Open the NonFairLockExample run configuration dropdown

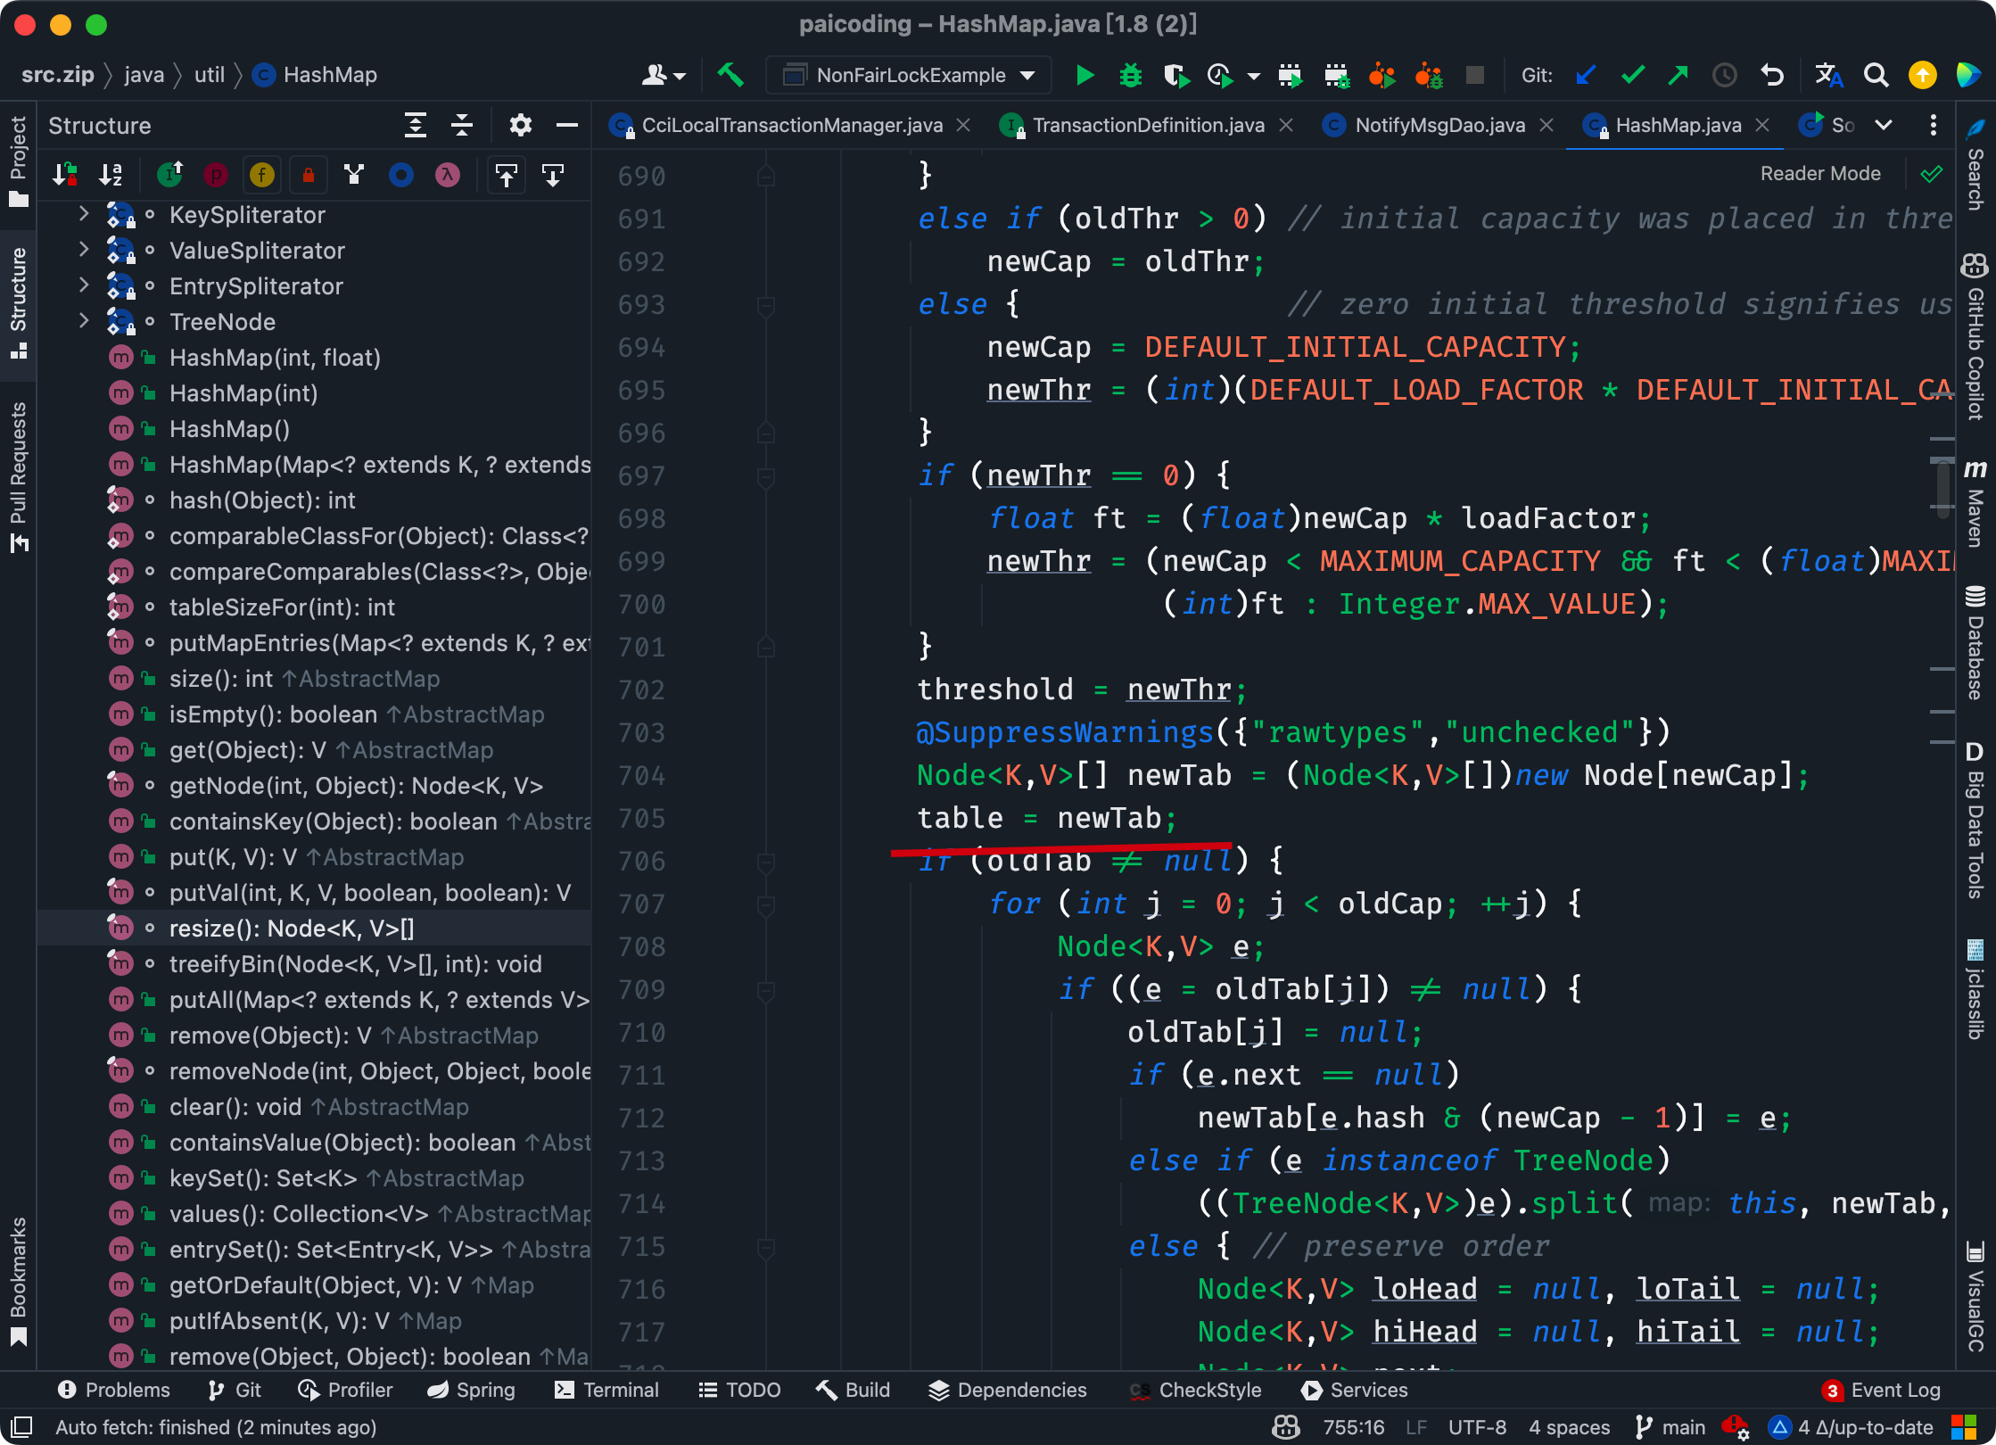[1027, 75]
